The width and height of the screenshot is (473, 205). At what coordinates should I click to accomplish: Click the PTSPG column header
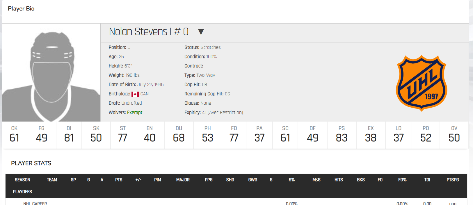(x=453, y=180)
